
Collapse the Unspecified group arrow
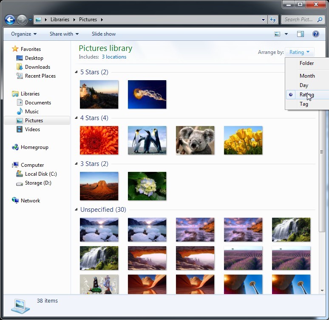(x=77, y=210)
